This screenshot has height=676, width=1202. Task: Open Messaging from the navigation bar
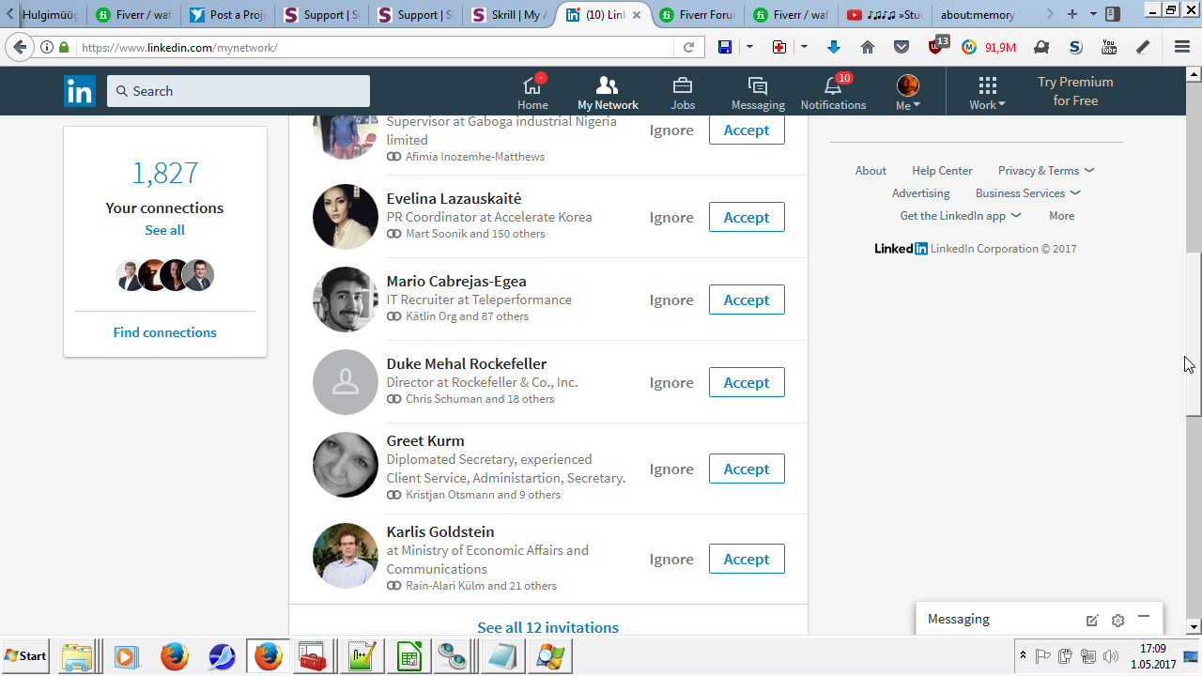coord(758,92)
